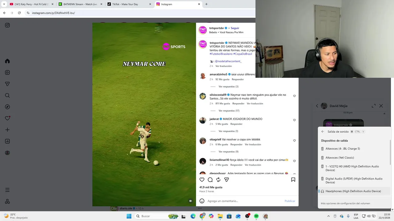This screenshot has height=221, width=394.
Task: Expand Ver respuestas (9) under obagriell
Action: (x=228, y=152)
